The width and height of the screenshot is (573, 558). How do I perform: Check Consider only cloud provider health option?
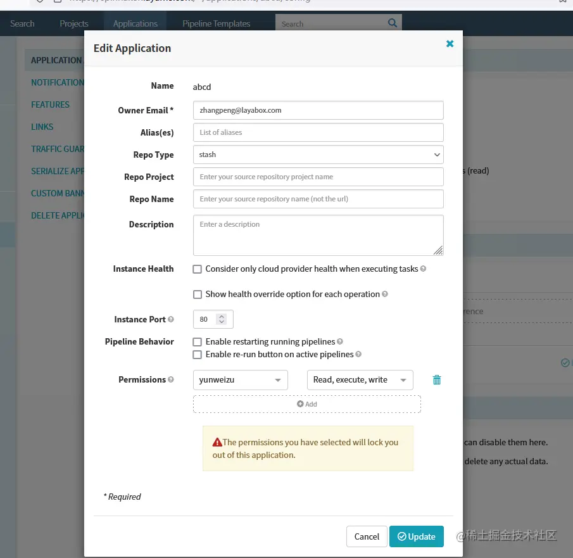coord(198,269)
